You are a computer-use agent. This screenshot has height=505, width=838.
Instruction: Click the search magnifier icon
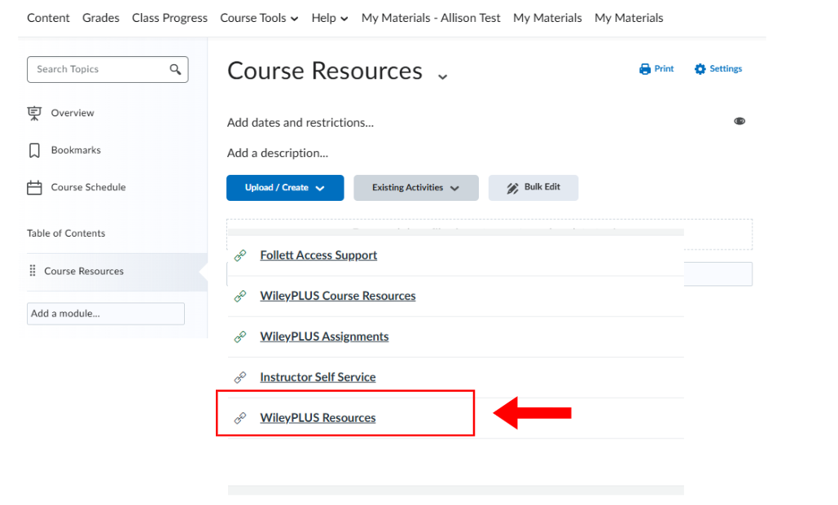175,69
